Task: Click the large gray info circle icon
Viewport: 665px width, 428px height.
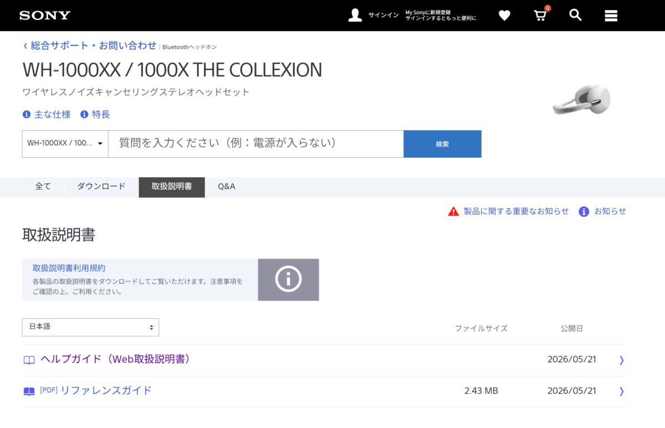Action: pyautogui.click(x=288, y=280)
